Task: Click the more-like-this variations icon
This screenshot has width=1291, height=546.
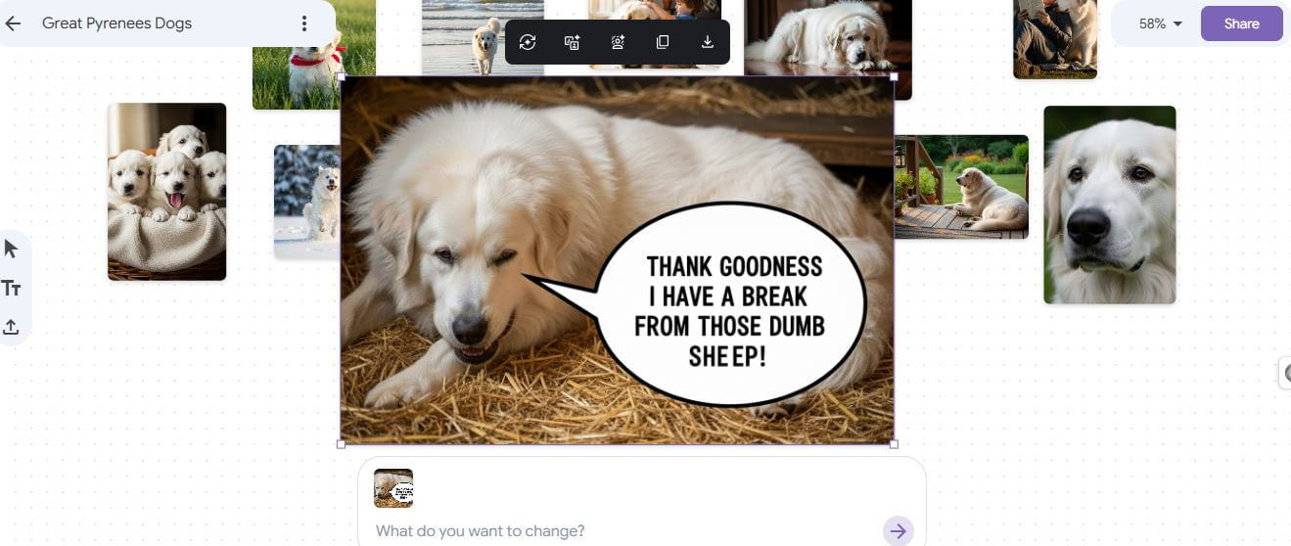Action: tap(573, 42)
